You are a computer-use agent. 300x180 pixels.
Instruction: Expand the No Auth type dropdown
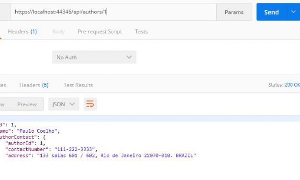pyautogui.click(x=94, y=57)
